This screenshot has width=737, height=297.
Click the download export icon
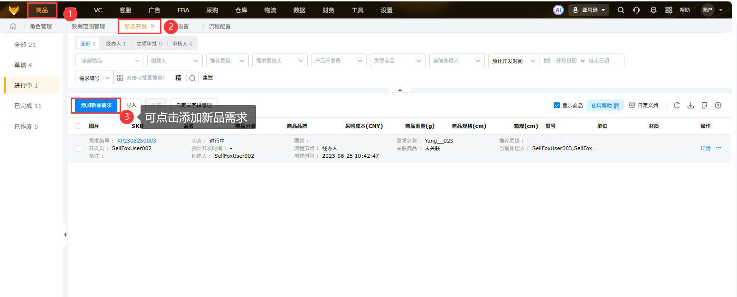(x=690, y=105)
